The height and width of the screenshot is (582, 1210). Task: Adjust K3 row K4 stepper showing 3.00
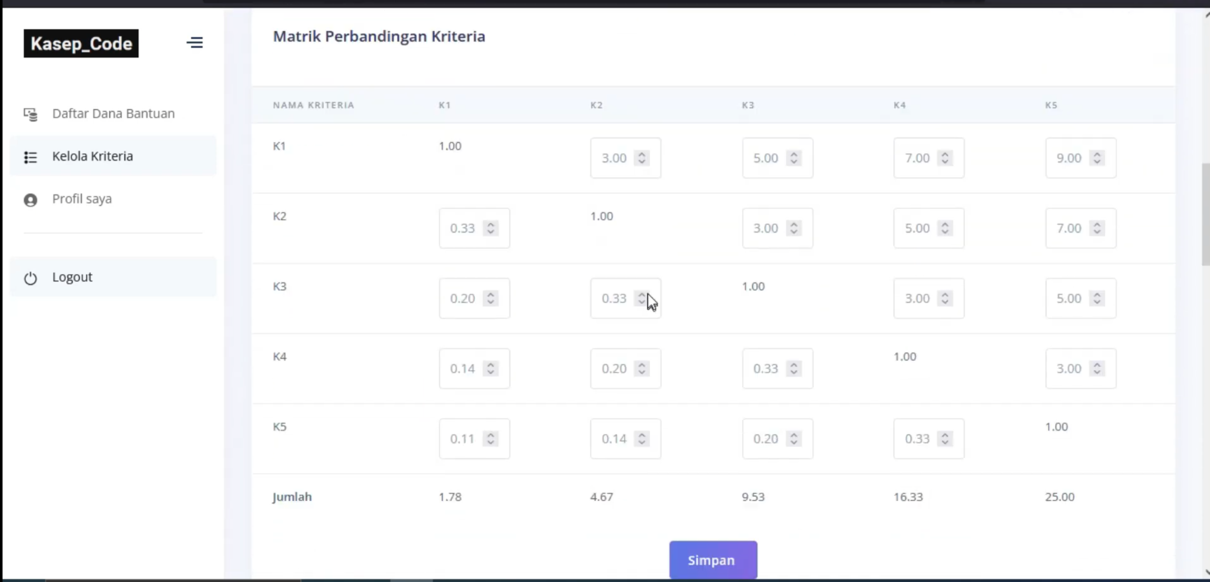[x=945, y=298]
